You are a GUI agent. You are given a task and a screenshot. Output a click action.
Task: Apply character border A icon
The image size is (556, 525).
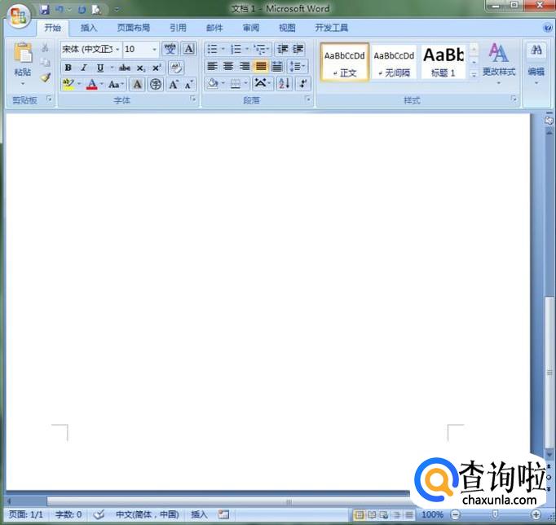point(188,49)
